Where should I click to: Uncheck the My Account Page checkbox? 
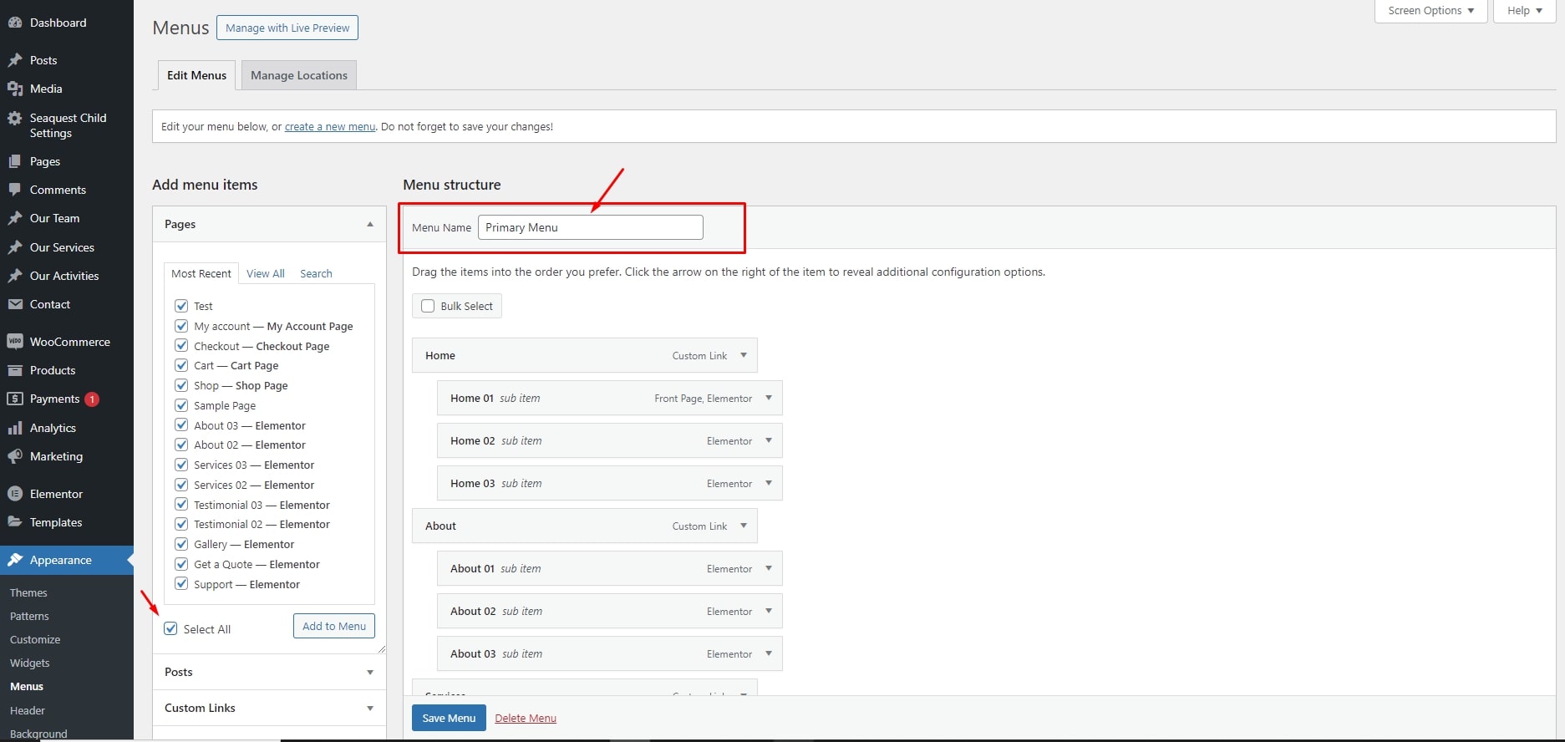click(181, 326)
